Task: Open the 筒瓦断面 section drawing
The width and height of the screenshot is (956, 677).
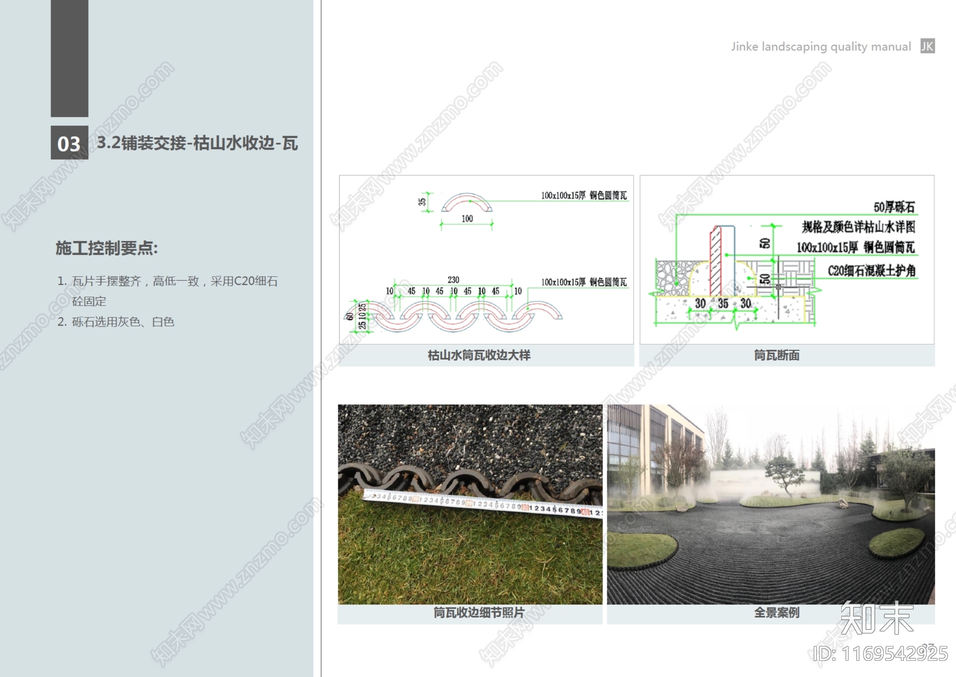Action: tap(787, 260)
